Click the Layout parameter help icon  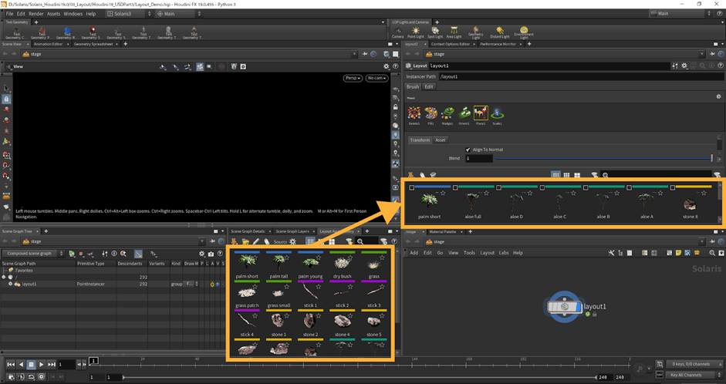(721, 66)
